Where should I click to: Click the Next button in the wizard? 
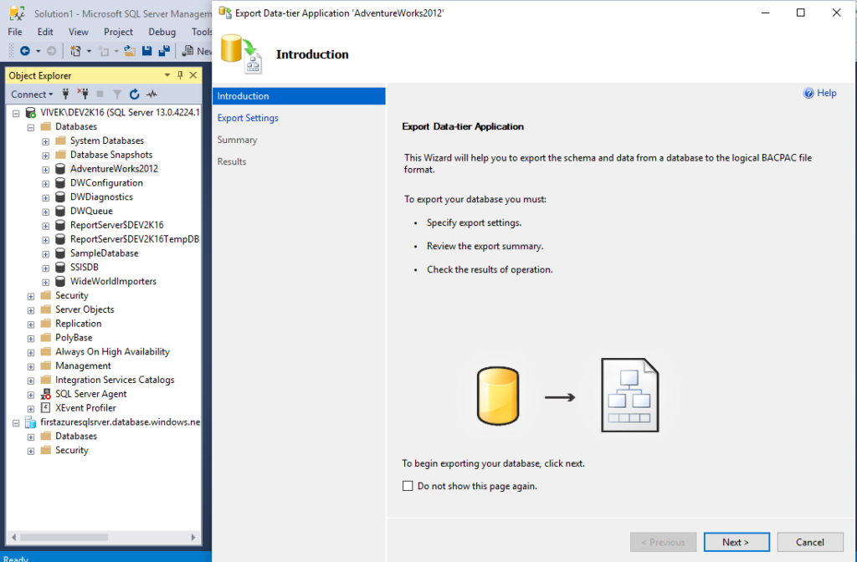tap(736, 542)
